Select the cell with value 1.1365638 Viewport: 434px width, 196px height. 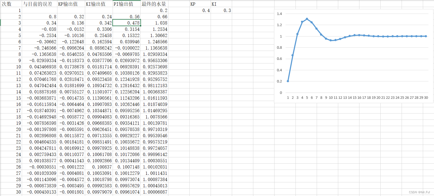155,48
